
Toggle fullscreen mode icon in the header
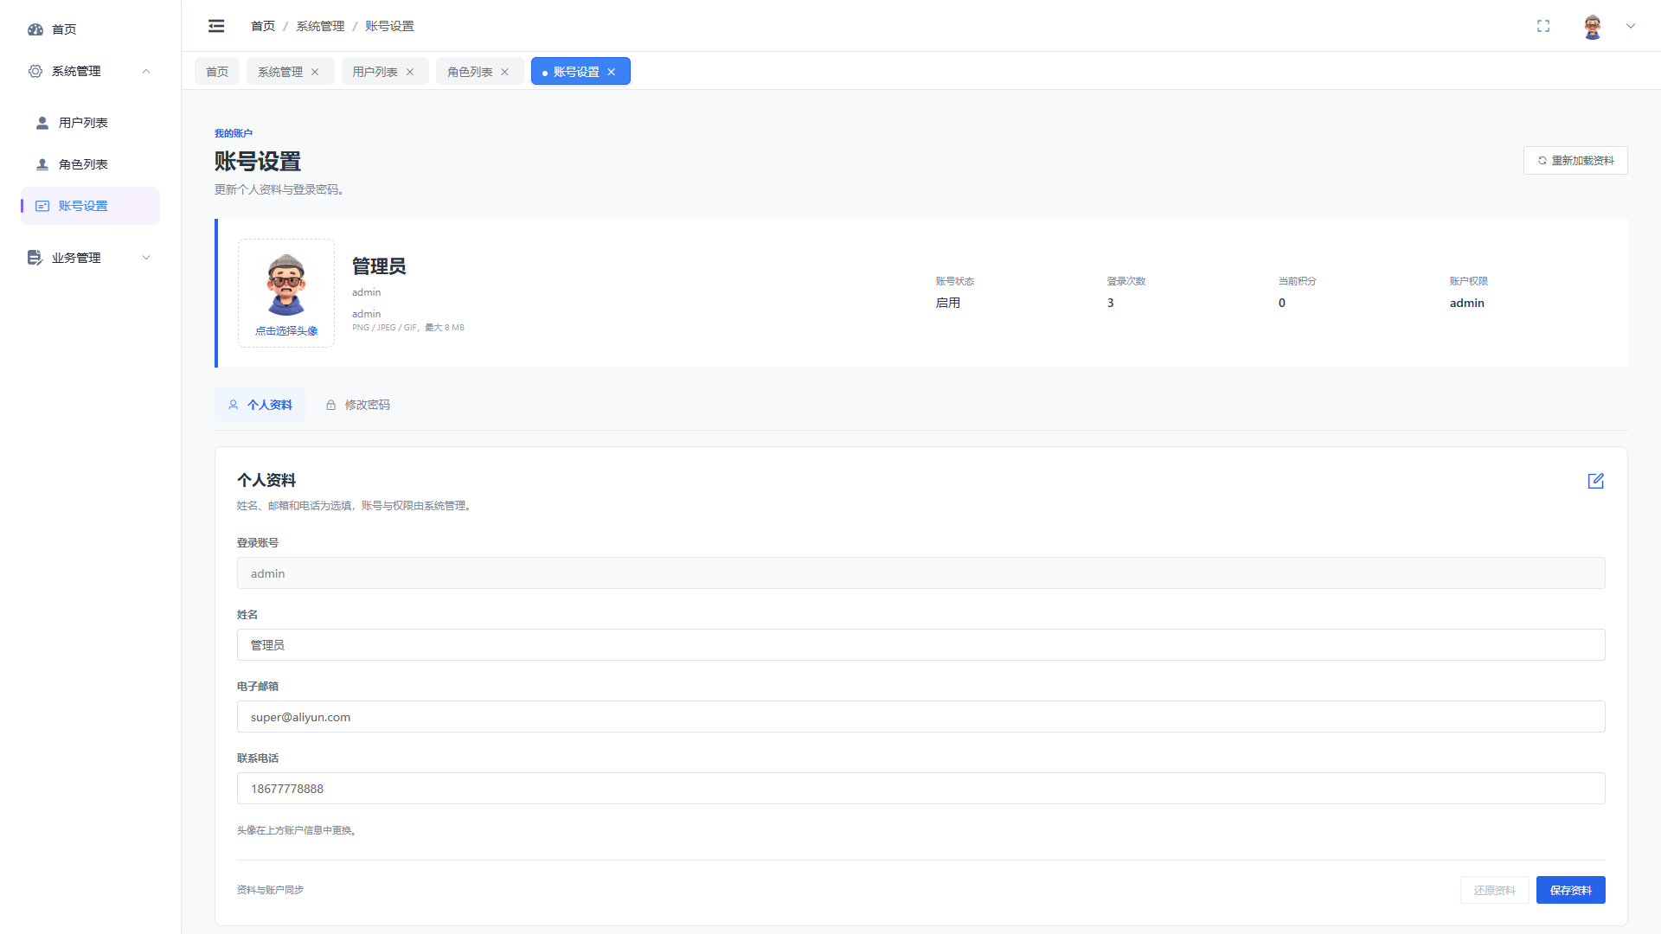[x=1543, y=26]
